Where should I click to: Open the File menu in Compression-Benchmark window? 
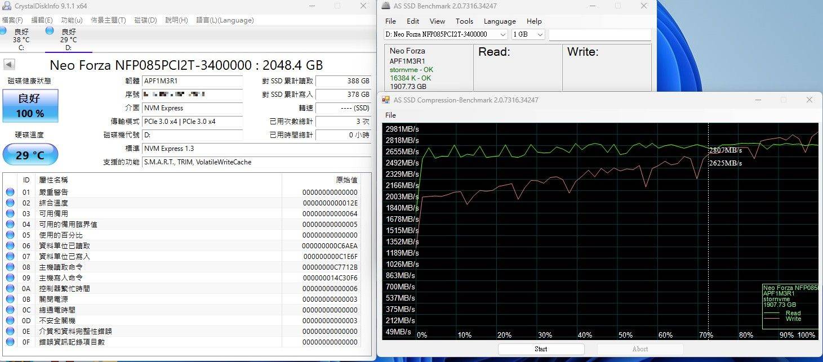point(390,115)
